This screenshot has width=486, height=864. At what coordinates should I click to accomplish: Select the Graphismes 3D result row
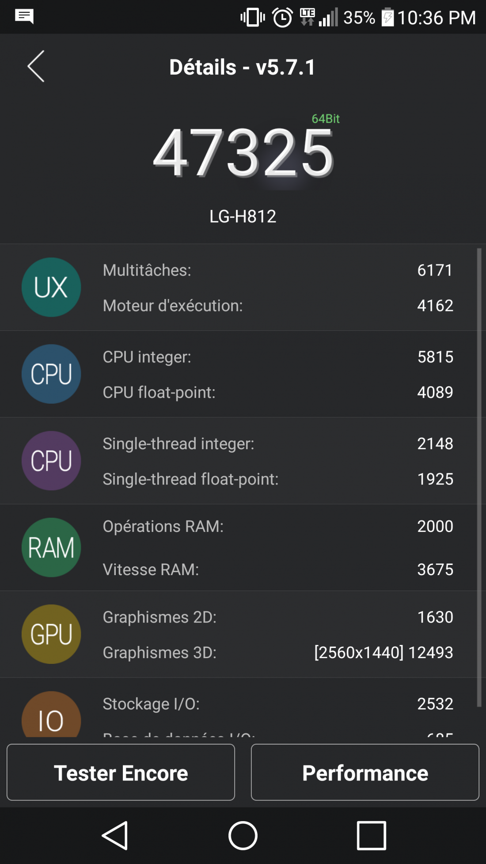(x=277, y=652)
